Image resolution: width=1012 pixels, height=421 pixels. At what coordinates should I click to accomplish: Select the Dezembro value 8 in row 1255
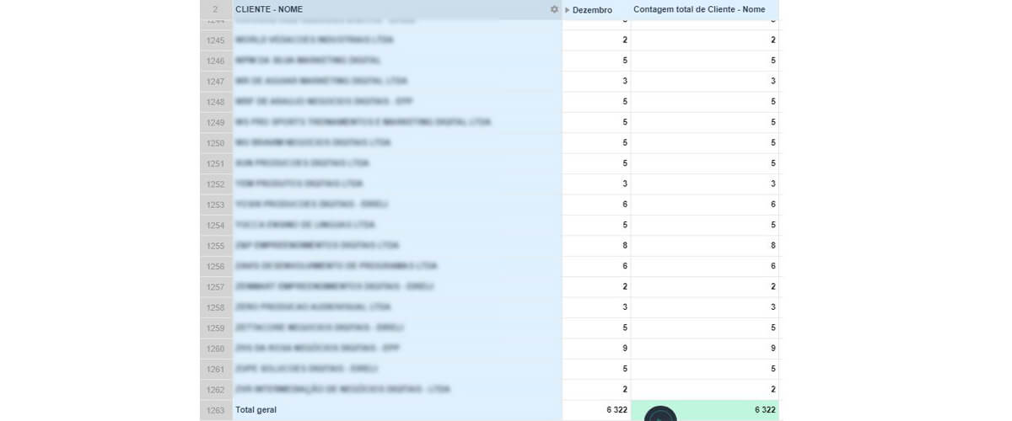pos(596,246)
